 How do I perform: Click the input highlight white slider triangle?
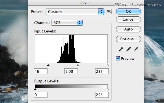point(107,65)
